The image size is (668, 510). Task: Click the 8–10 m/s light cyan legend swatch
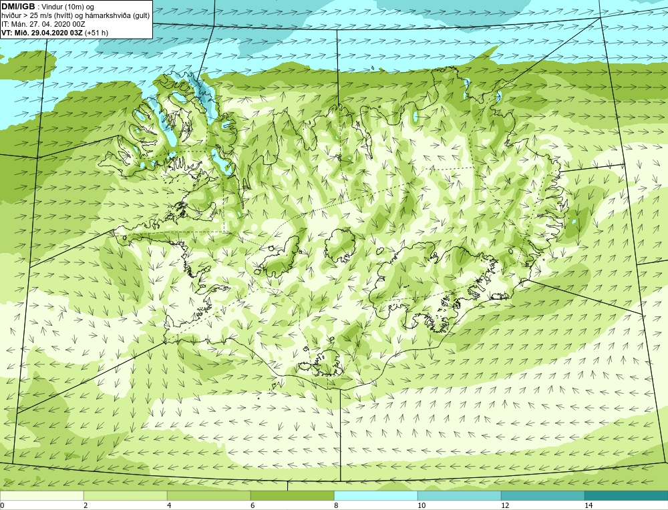[375, 495]
